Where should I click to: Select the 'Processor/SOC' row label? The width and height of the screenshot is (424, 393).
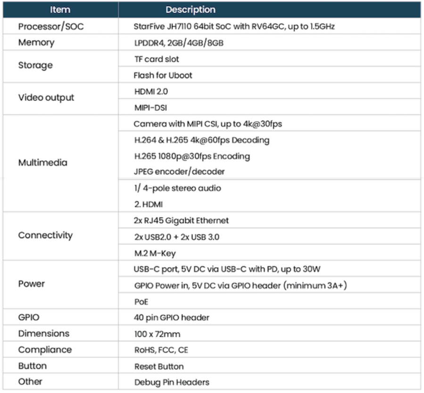coord(51,26)
